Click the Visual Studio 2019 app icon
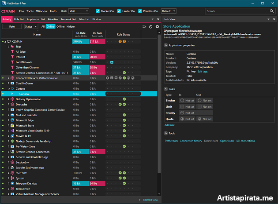Viewport: 278px width, 204px height. pos(12,131)
